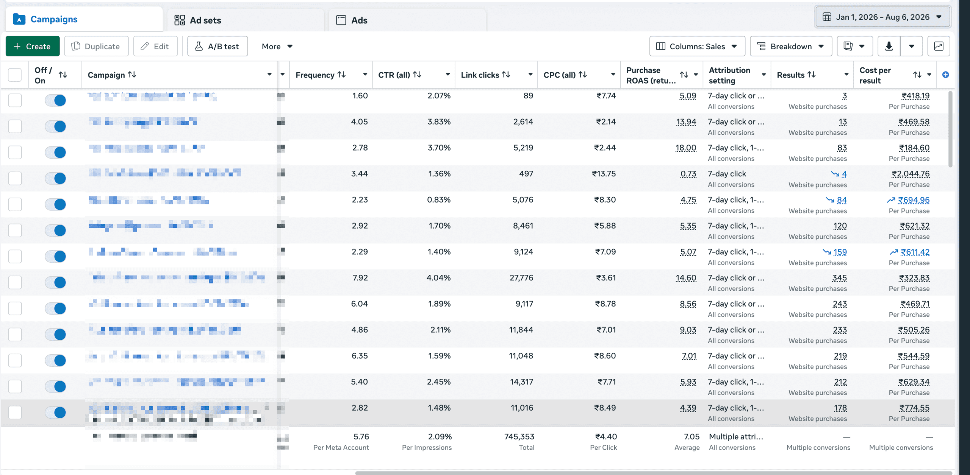Screen dimensions: 970x475
Task: Click the Edit button
Action: point(155,46)
